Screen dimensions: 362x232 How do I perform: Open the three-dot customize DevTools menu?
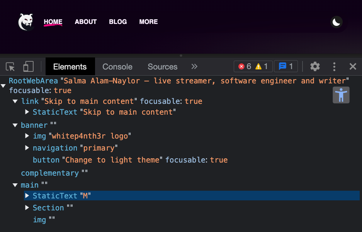pyautogui.click(x=334, y=66)
